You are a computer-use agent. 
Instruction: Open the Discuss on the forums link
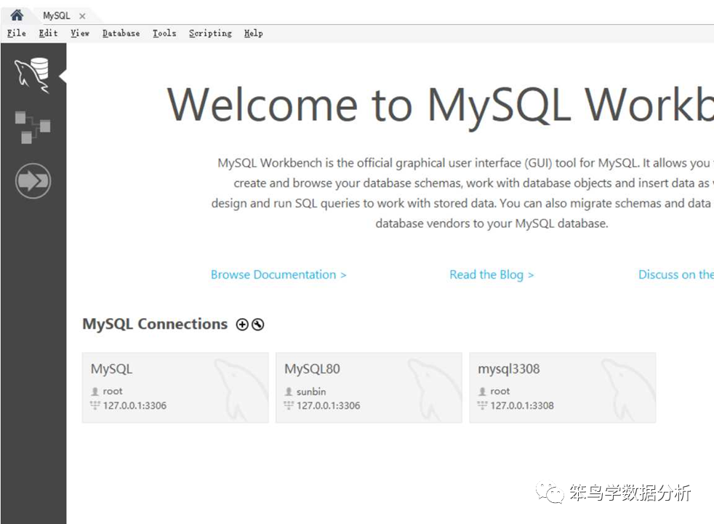(x=675, y=275)
